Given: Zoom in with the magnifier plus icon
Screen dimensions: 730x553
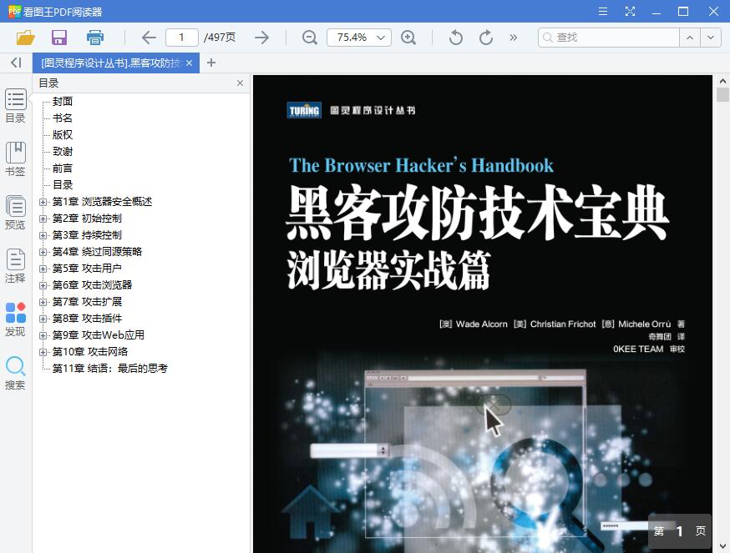Looking at the screenshot, I should click(408, 37).
